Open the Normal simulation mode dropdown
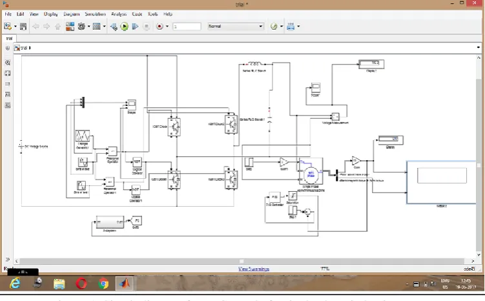The image size is (485, 301). click(235, 26)
